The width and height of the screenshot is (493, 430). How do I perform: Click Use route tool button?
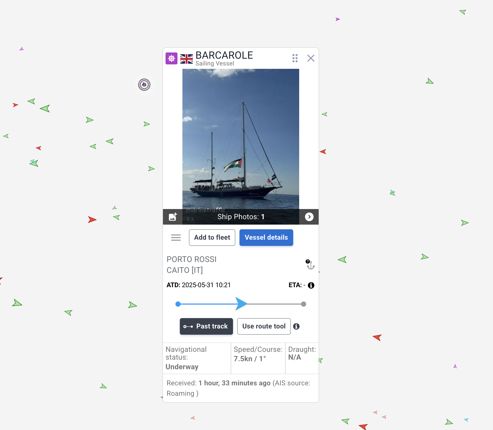264,326
